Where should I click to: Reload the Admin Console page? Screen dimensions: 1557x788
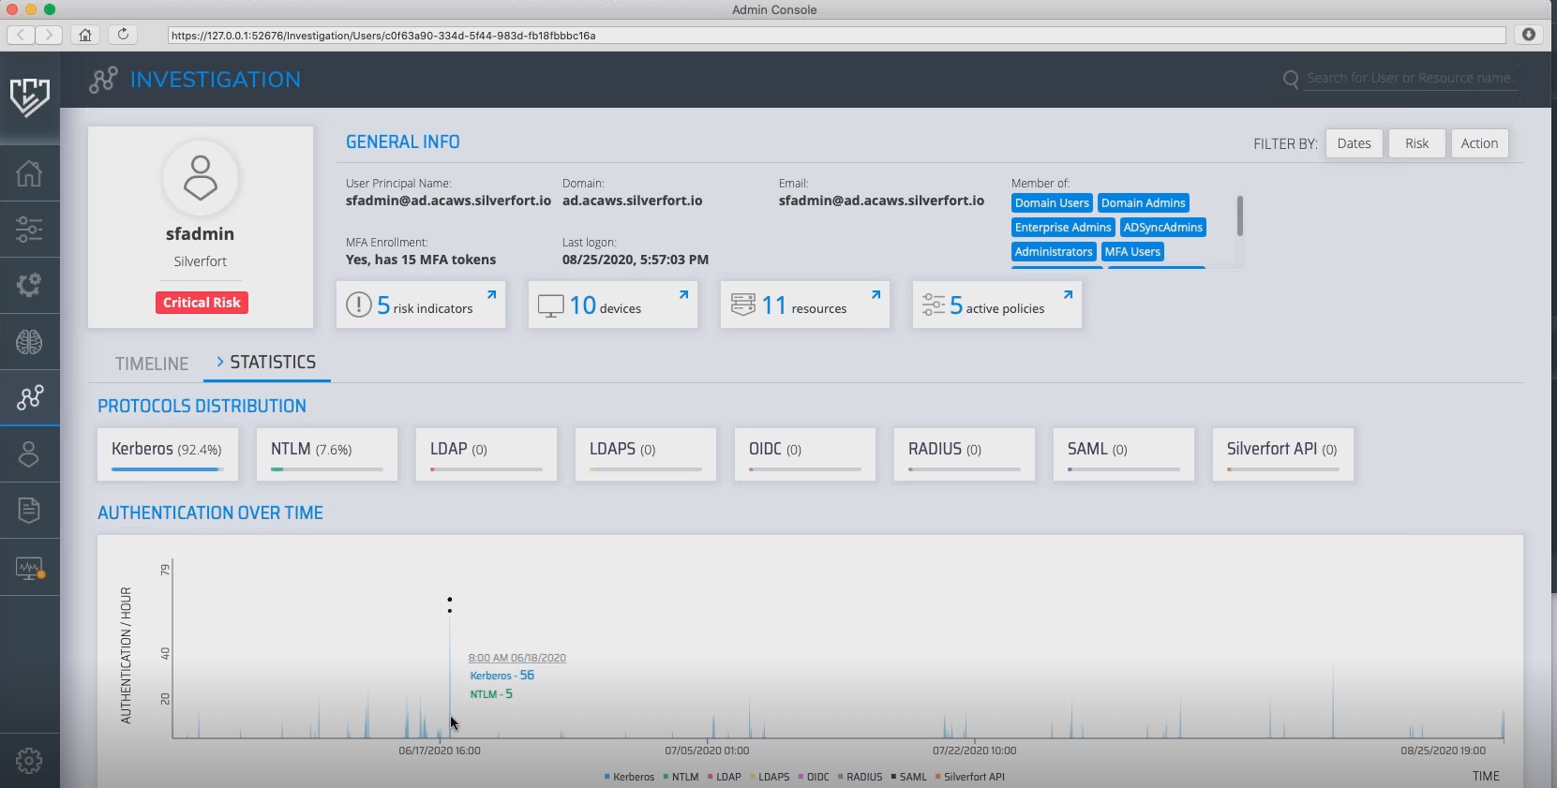pyautogui.click(x=123, y=35)
